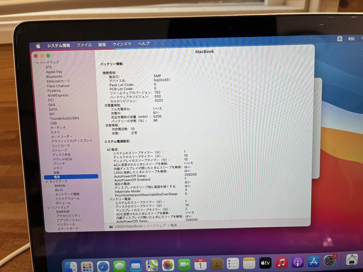Screen dimensions: 363x272
Task: Select highlighted 電源 item in sidebar
Action: pos(71,177)
